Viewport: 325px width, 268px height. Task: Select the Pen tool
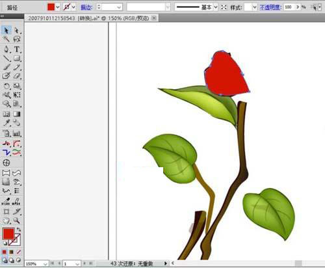tap(6, 49)
